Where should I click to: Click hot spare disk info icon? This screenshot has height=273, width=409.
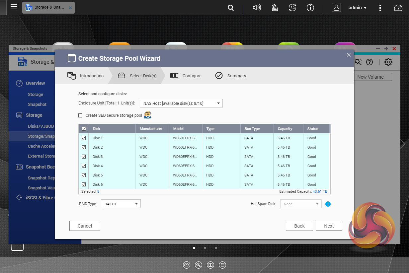328,204
